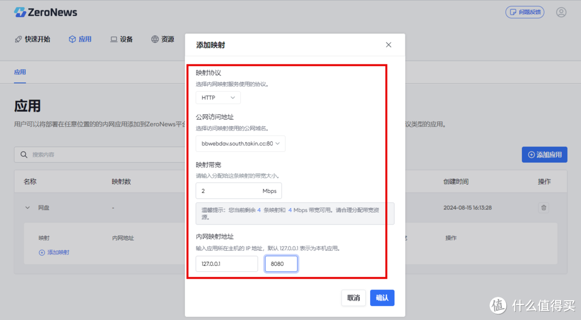The height and width of the screenshot is (320, 581).
Task: Open 快速开始 navigation item
Action: tap(32, 39)
